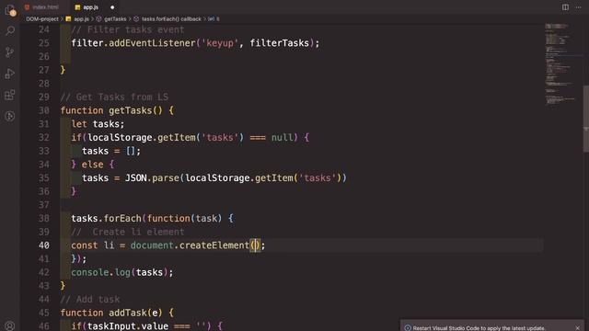Click the '// Create li element' comment
This screenshot has height=331, width=589.
(128, 232)
